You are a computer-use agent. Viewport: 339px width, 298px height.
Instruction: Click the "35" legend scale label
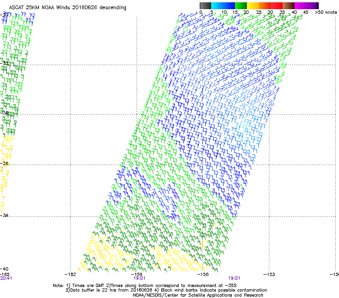pyautogui.click(x=282, y=12)
